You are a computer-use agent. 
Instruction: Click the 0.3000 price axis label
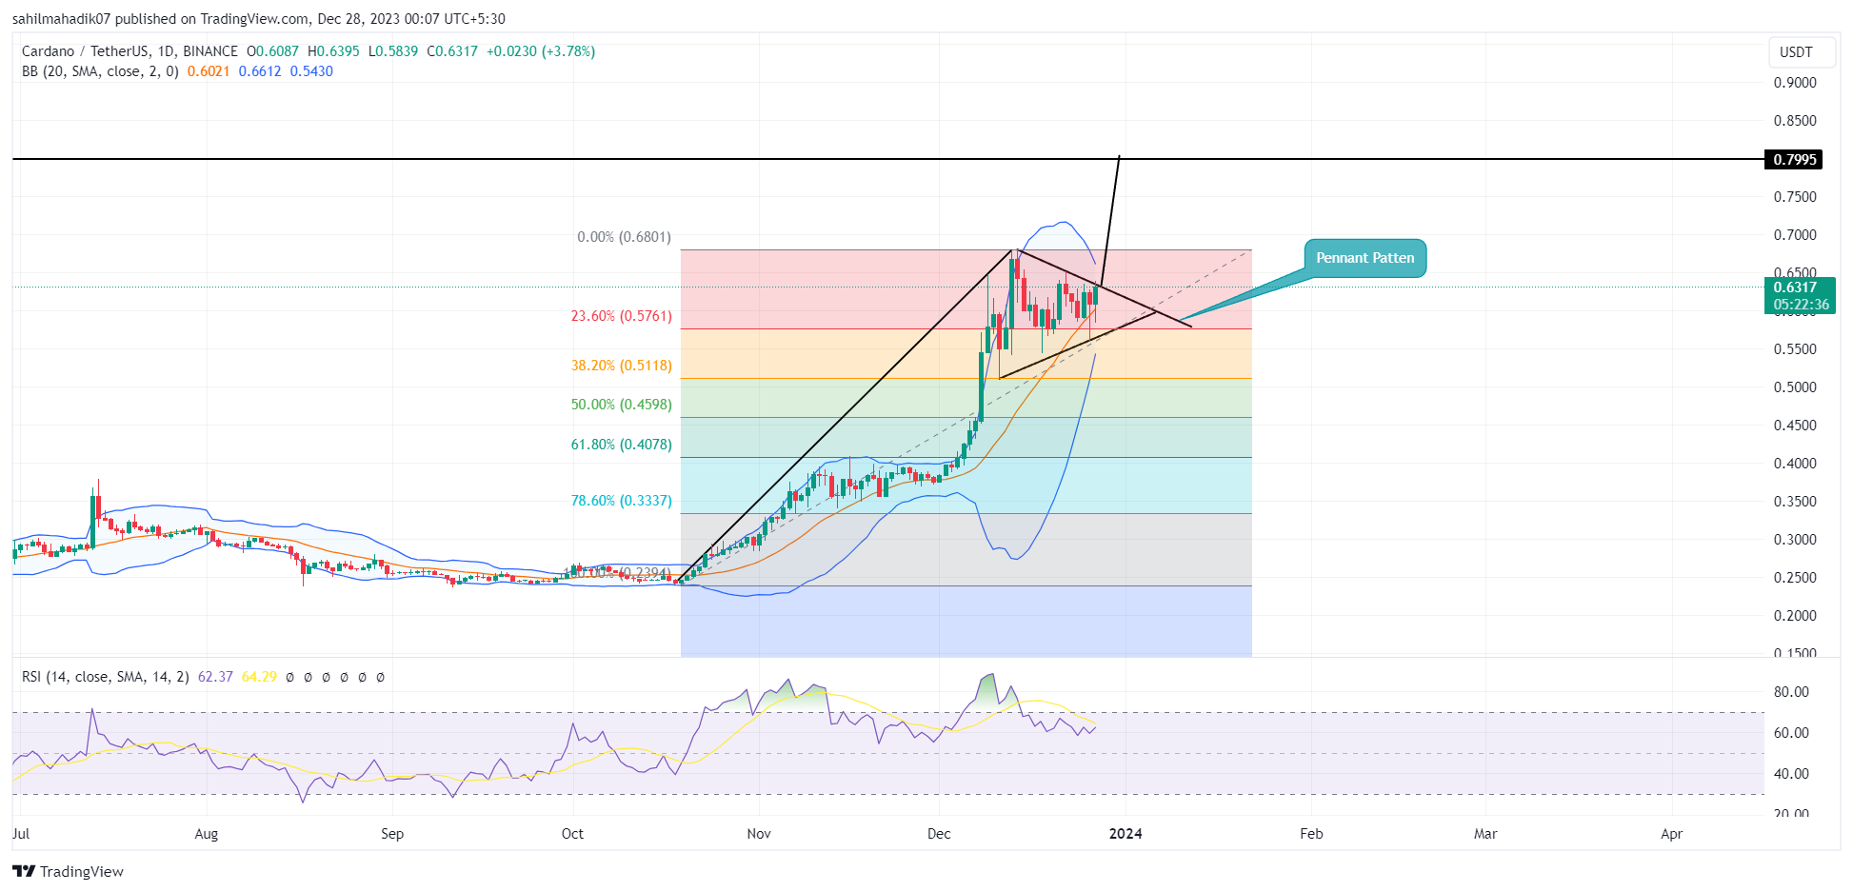1795,540
